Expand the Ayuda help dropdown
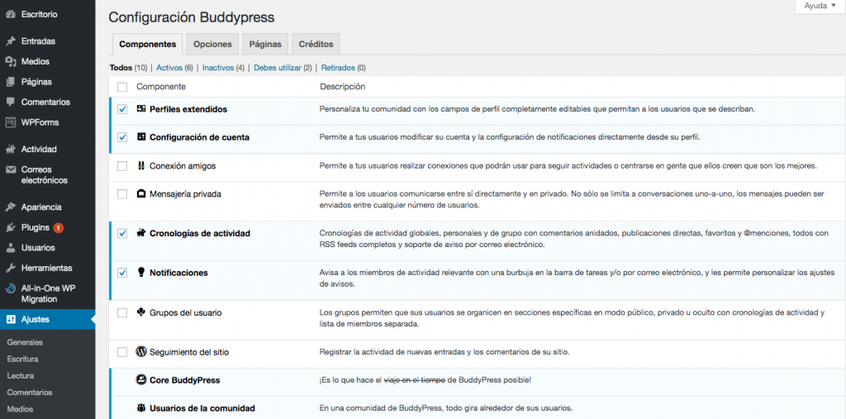 point(819,6)
